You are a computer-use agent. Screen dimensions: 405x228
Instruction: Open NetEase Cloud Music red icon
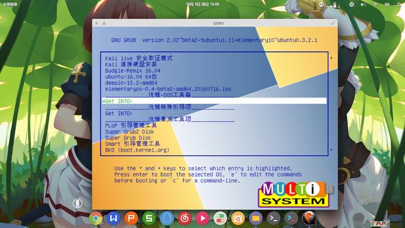click(185, 218)
